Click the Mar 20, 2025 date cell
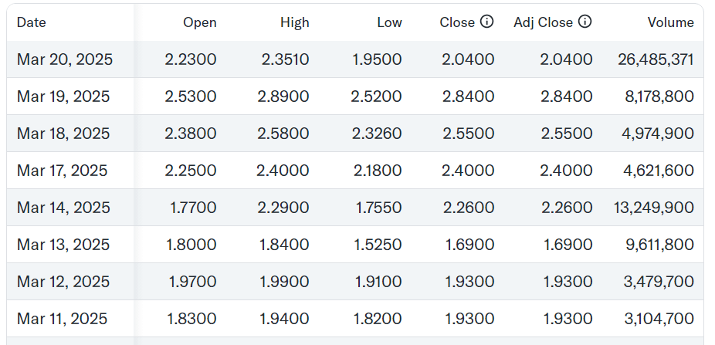The width and height of the screenshot is (715, 345). click(65, 59)
